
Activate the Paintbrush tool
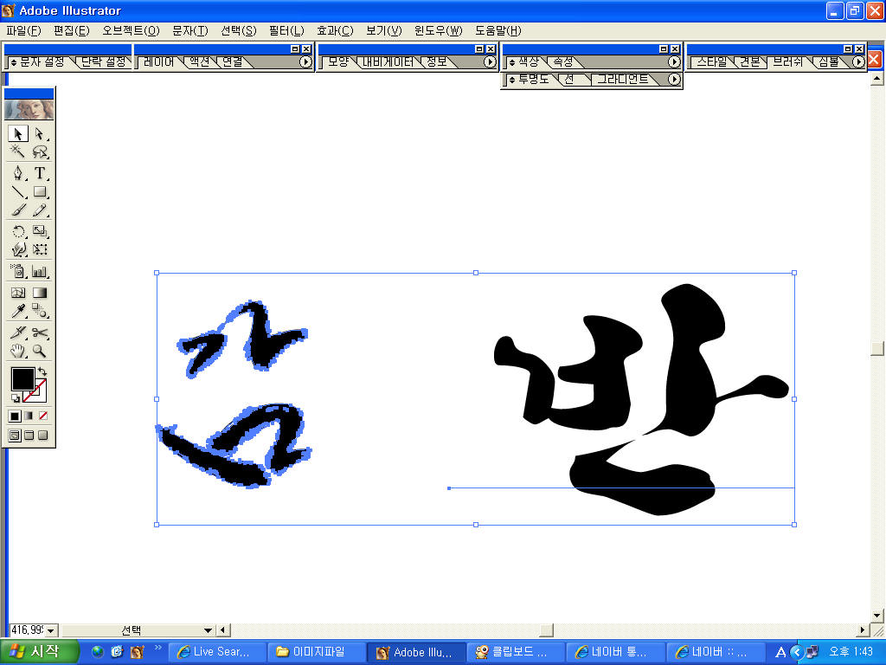pyautogui.click(x=18, y=210)
